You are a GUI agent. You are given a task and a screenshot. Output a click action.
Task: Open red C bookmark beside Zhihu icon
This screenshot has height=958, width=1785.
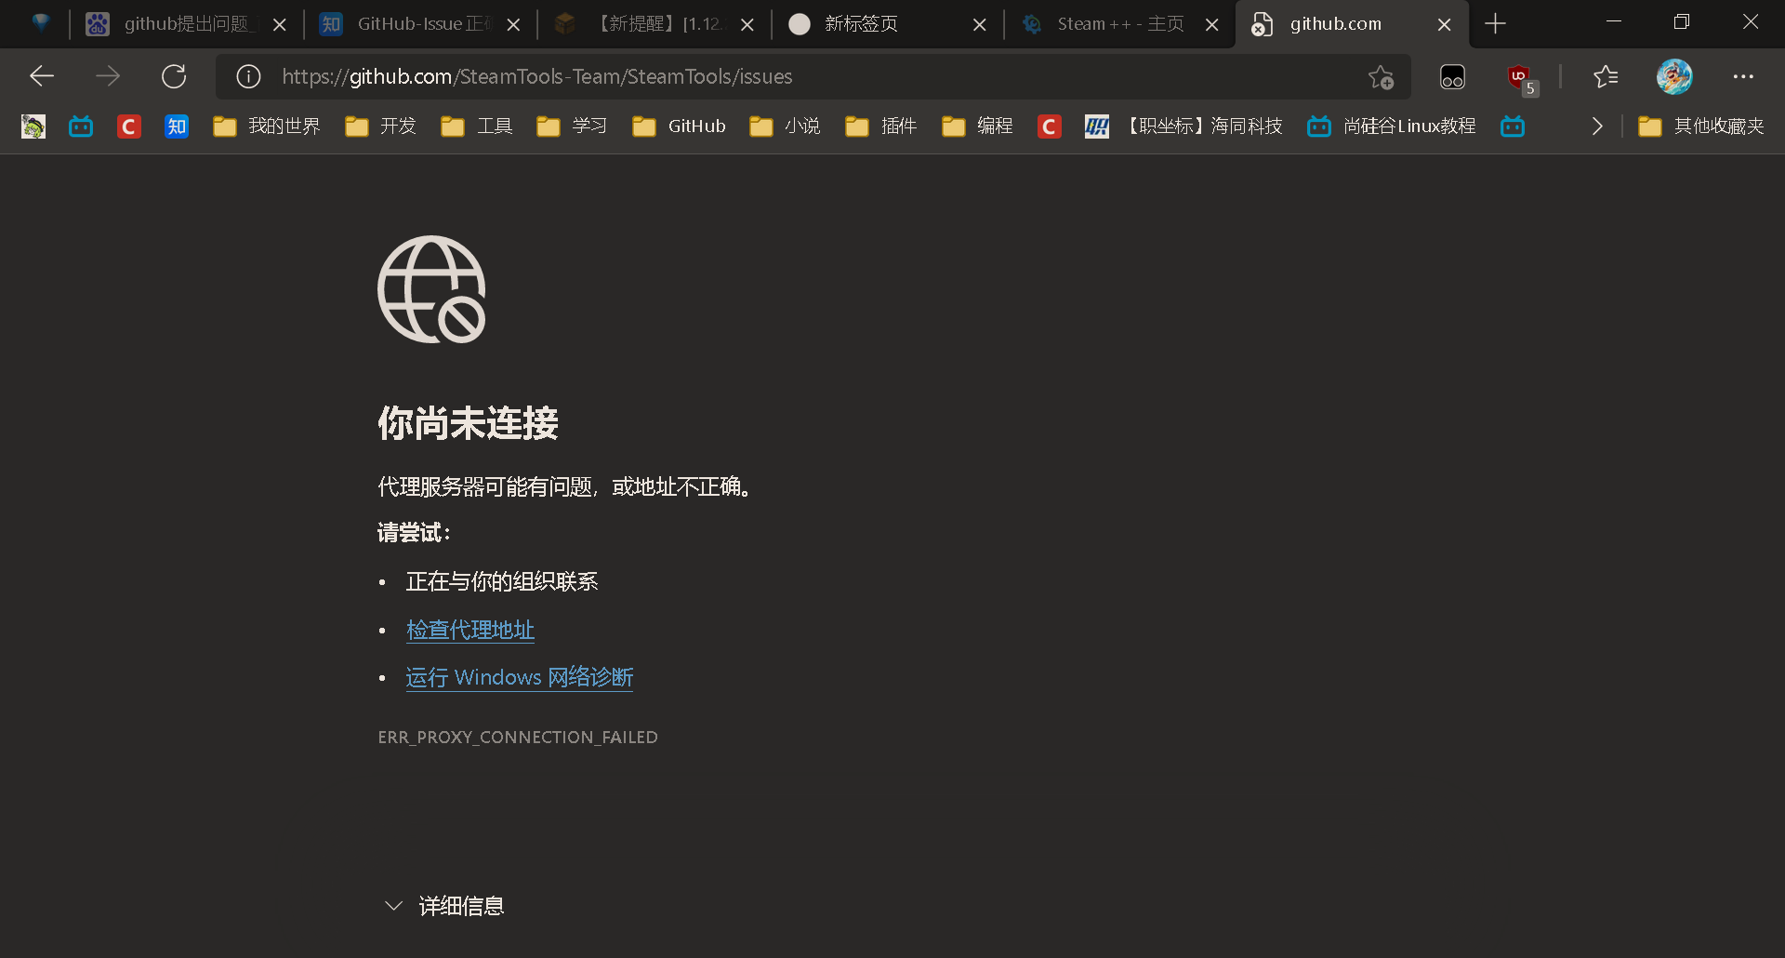(x=129, y=126)
